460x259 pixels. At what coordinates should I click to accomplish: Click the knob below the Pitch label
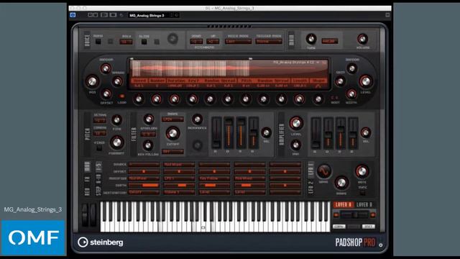[x=246, y=99]
